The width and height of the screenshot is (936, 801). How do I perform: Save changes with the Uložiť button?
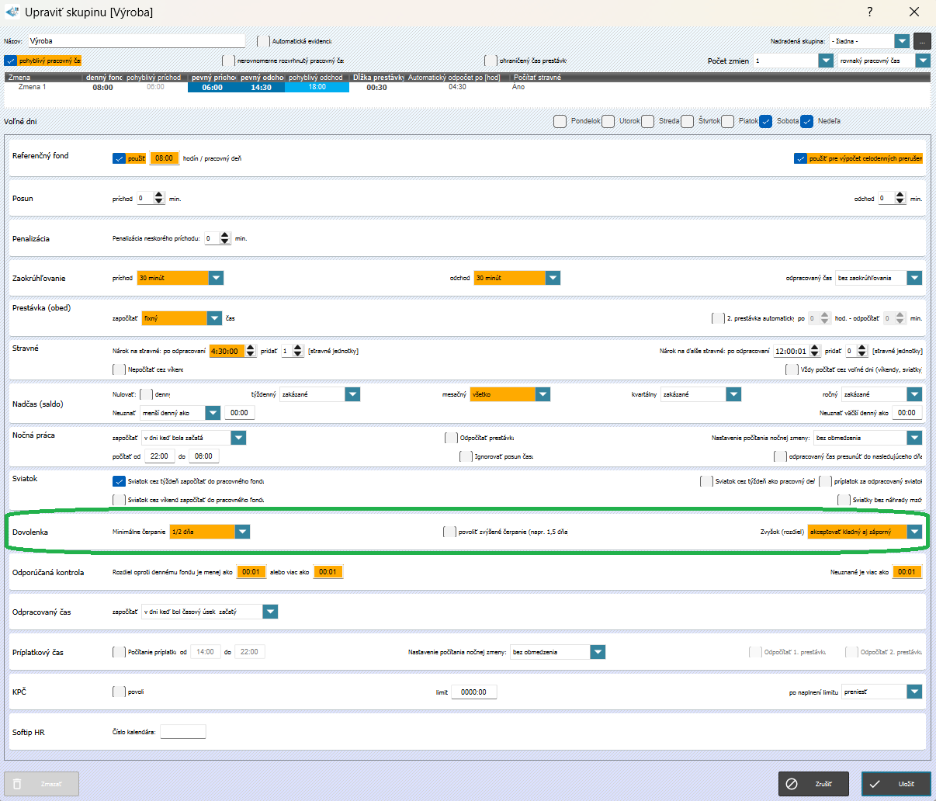click(x=896, y=784)
